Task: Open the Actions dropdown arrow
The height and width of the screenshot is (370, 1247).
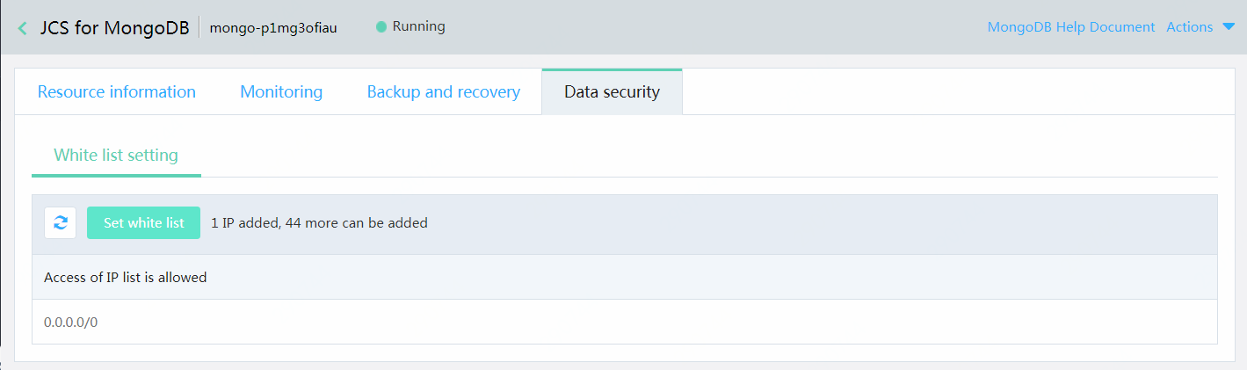Action: [x=1229, y=27]
